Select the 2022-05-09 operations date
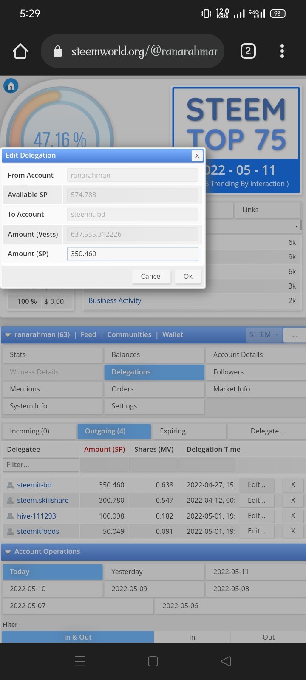The width and height of the screenshot is (306, 680). tap(154, 589)
